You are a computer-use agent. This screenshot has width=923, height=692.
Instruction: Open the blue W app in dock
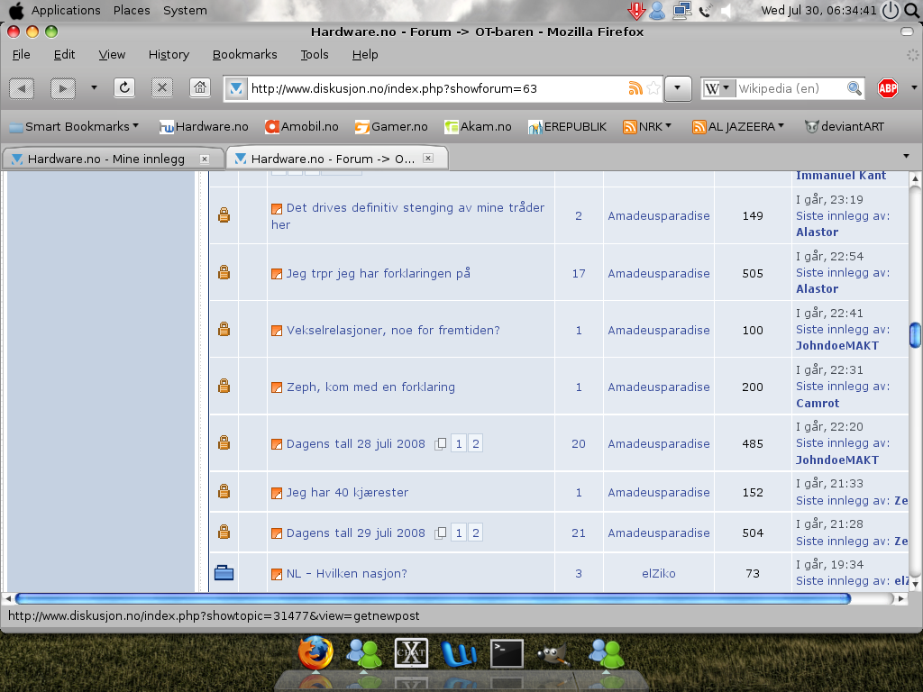[x=459, y=653]
